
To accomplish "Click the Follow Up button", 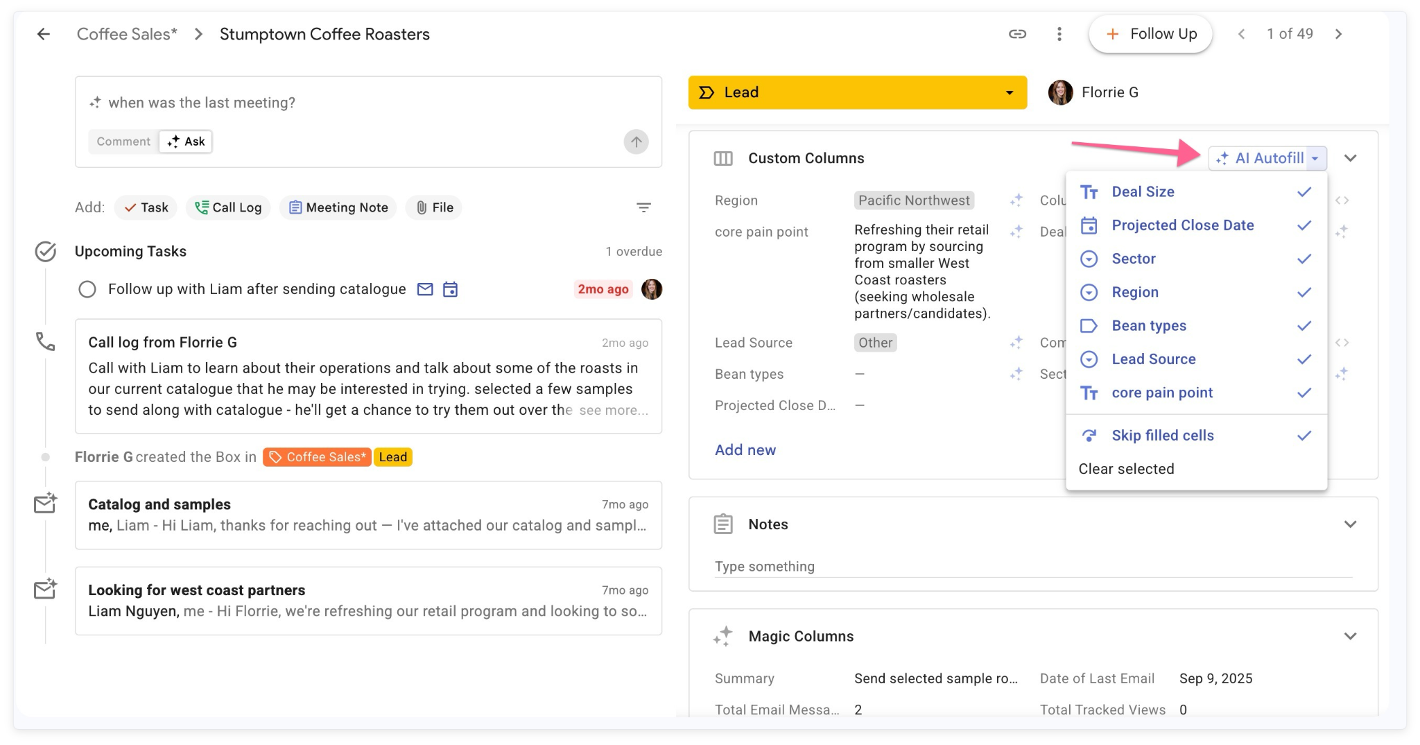I will tap(1150, 34).
